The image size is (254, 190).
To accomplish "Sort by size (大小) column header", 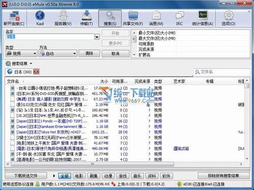I will [100, 81].
